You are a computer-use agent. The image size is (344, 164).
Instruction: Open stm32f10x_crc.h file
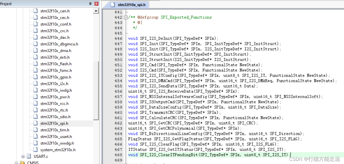(x=54, y=31)
